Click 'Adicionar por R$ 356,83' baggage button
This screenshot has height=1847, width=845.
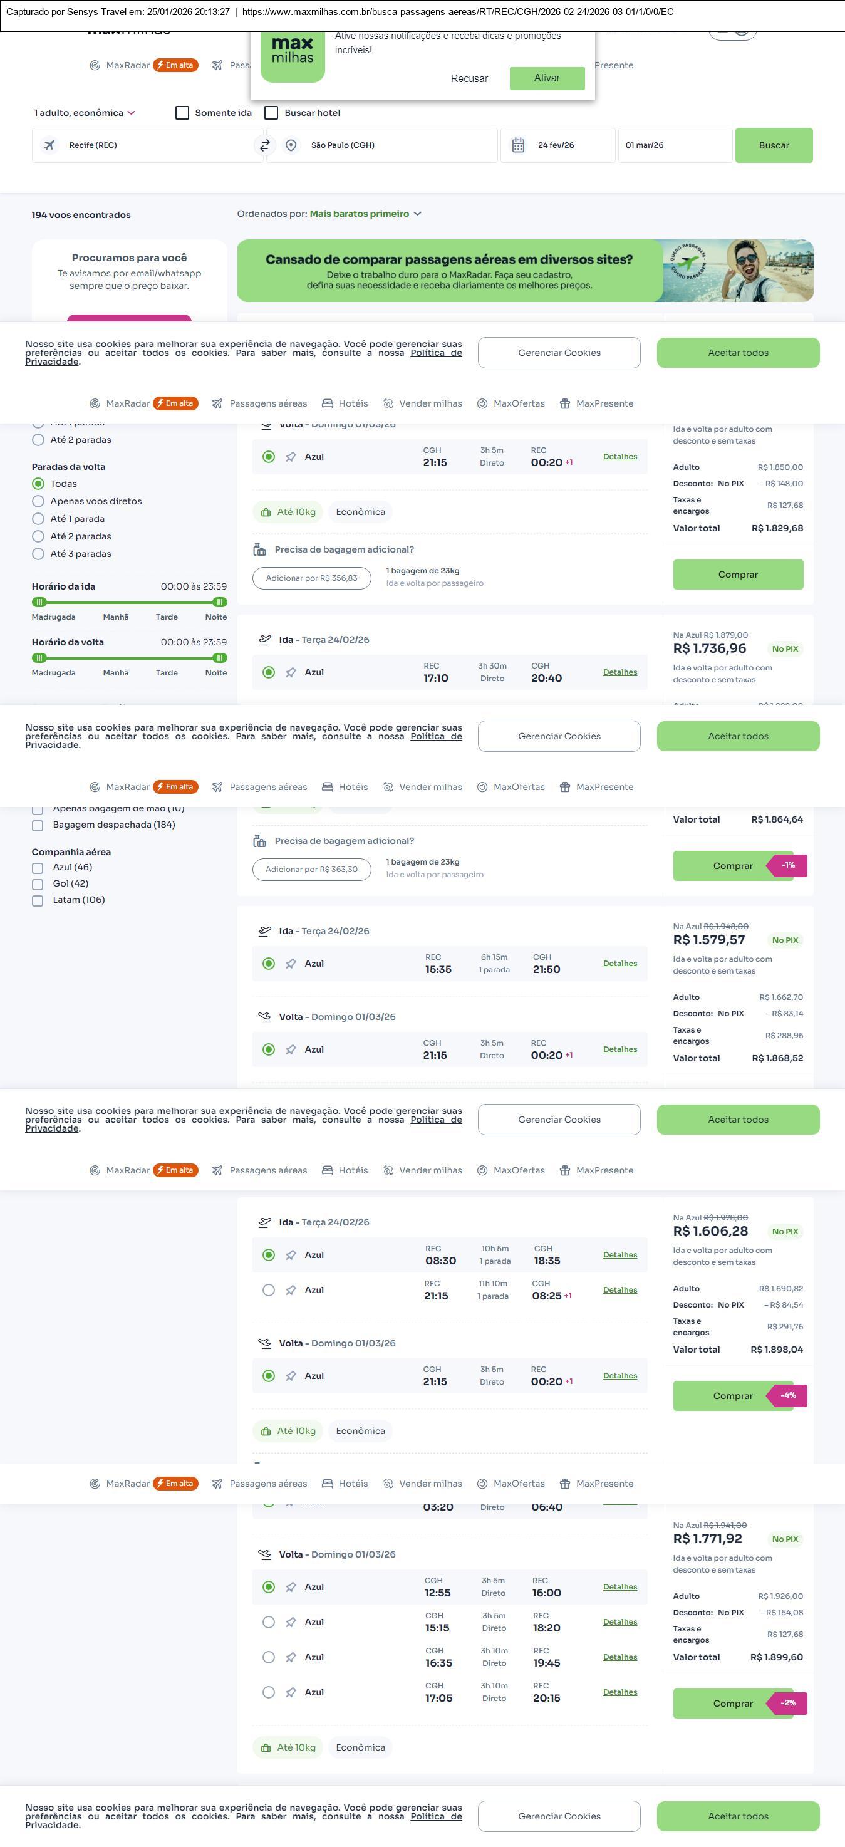(x=311, y=579)
